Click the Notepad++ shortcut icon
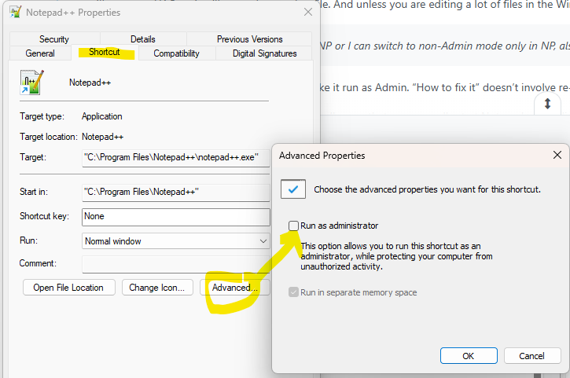The width and height of the screenshot is (570, 378). [32, 82]
